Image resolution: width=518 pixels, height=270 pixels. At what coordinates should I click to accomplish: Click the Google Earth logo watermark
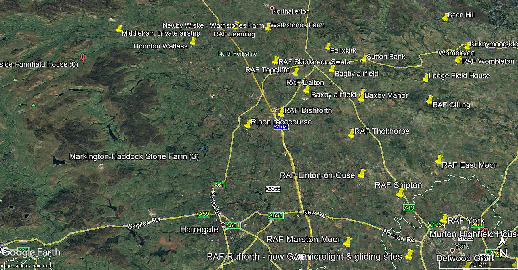[31, 252]
